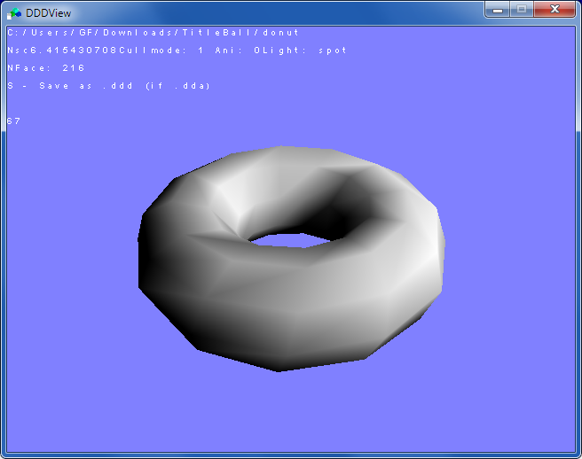Click the 'Cull mode: 1' text

click(x=161, y=51)
